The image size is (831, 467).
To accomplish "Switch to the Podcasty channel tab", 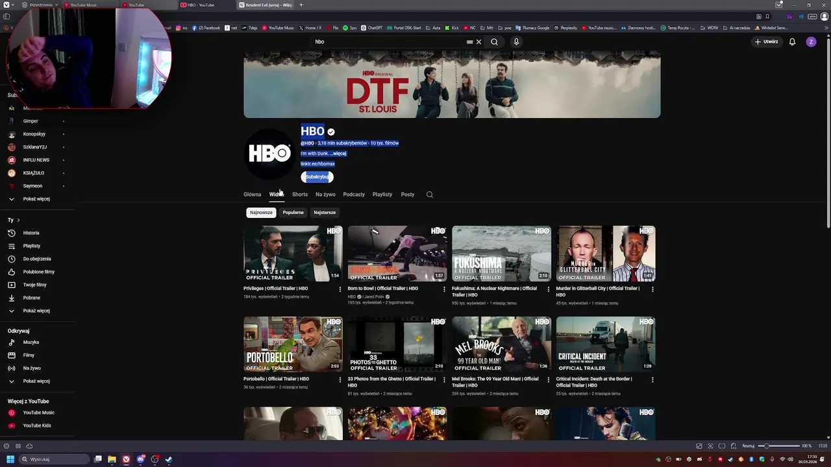I will 354,195.
